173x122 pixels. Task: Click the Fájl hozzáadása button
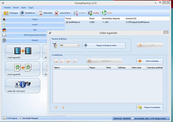pos(150,61)
